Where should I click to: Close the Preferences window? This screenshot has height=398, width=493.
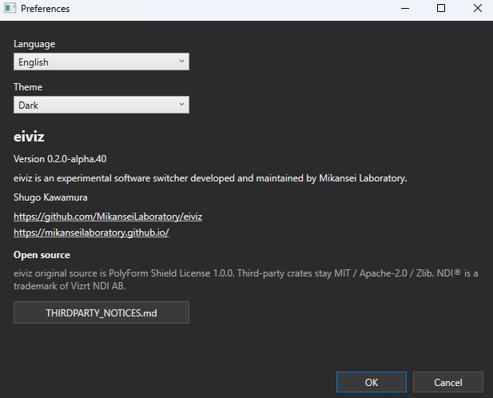(x=478, y=8)
